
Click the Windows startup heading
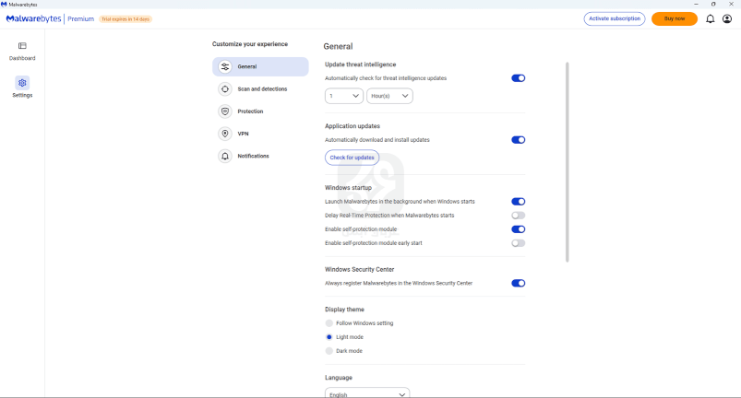coord(348,188)
